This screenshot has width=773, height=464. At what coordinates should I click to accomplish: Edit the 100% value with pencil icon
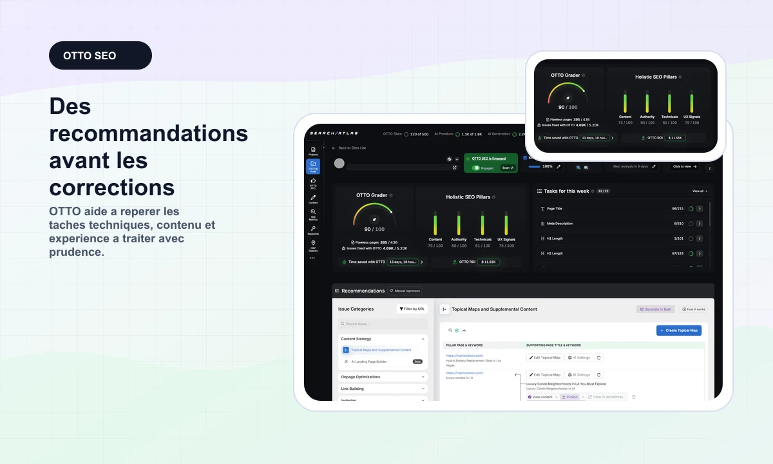click(558, 166)
